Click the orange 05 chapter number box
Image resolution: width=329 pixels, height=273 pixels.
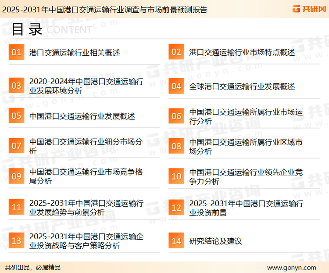point(16,115)
